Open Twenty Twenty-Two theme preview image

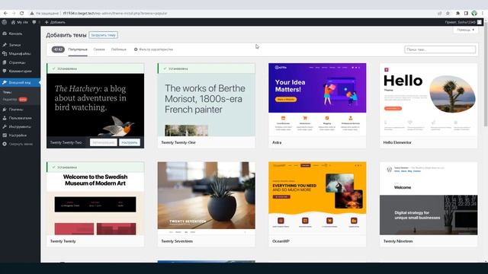[x=95, y=105]
